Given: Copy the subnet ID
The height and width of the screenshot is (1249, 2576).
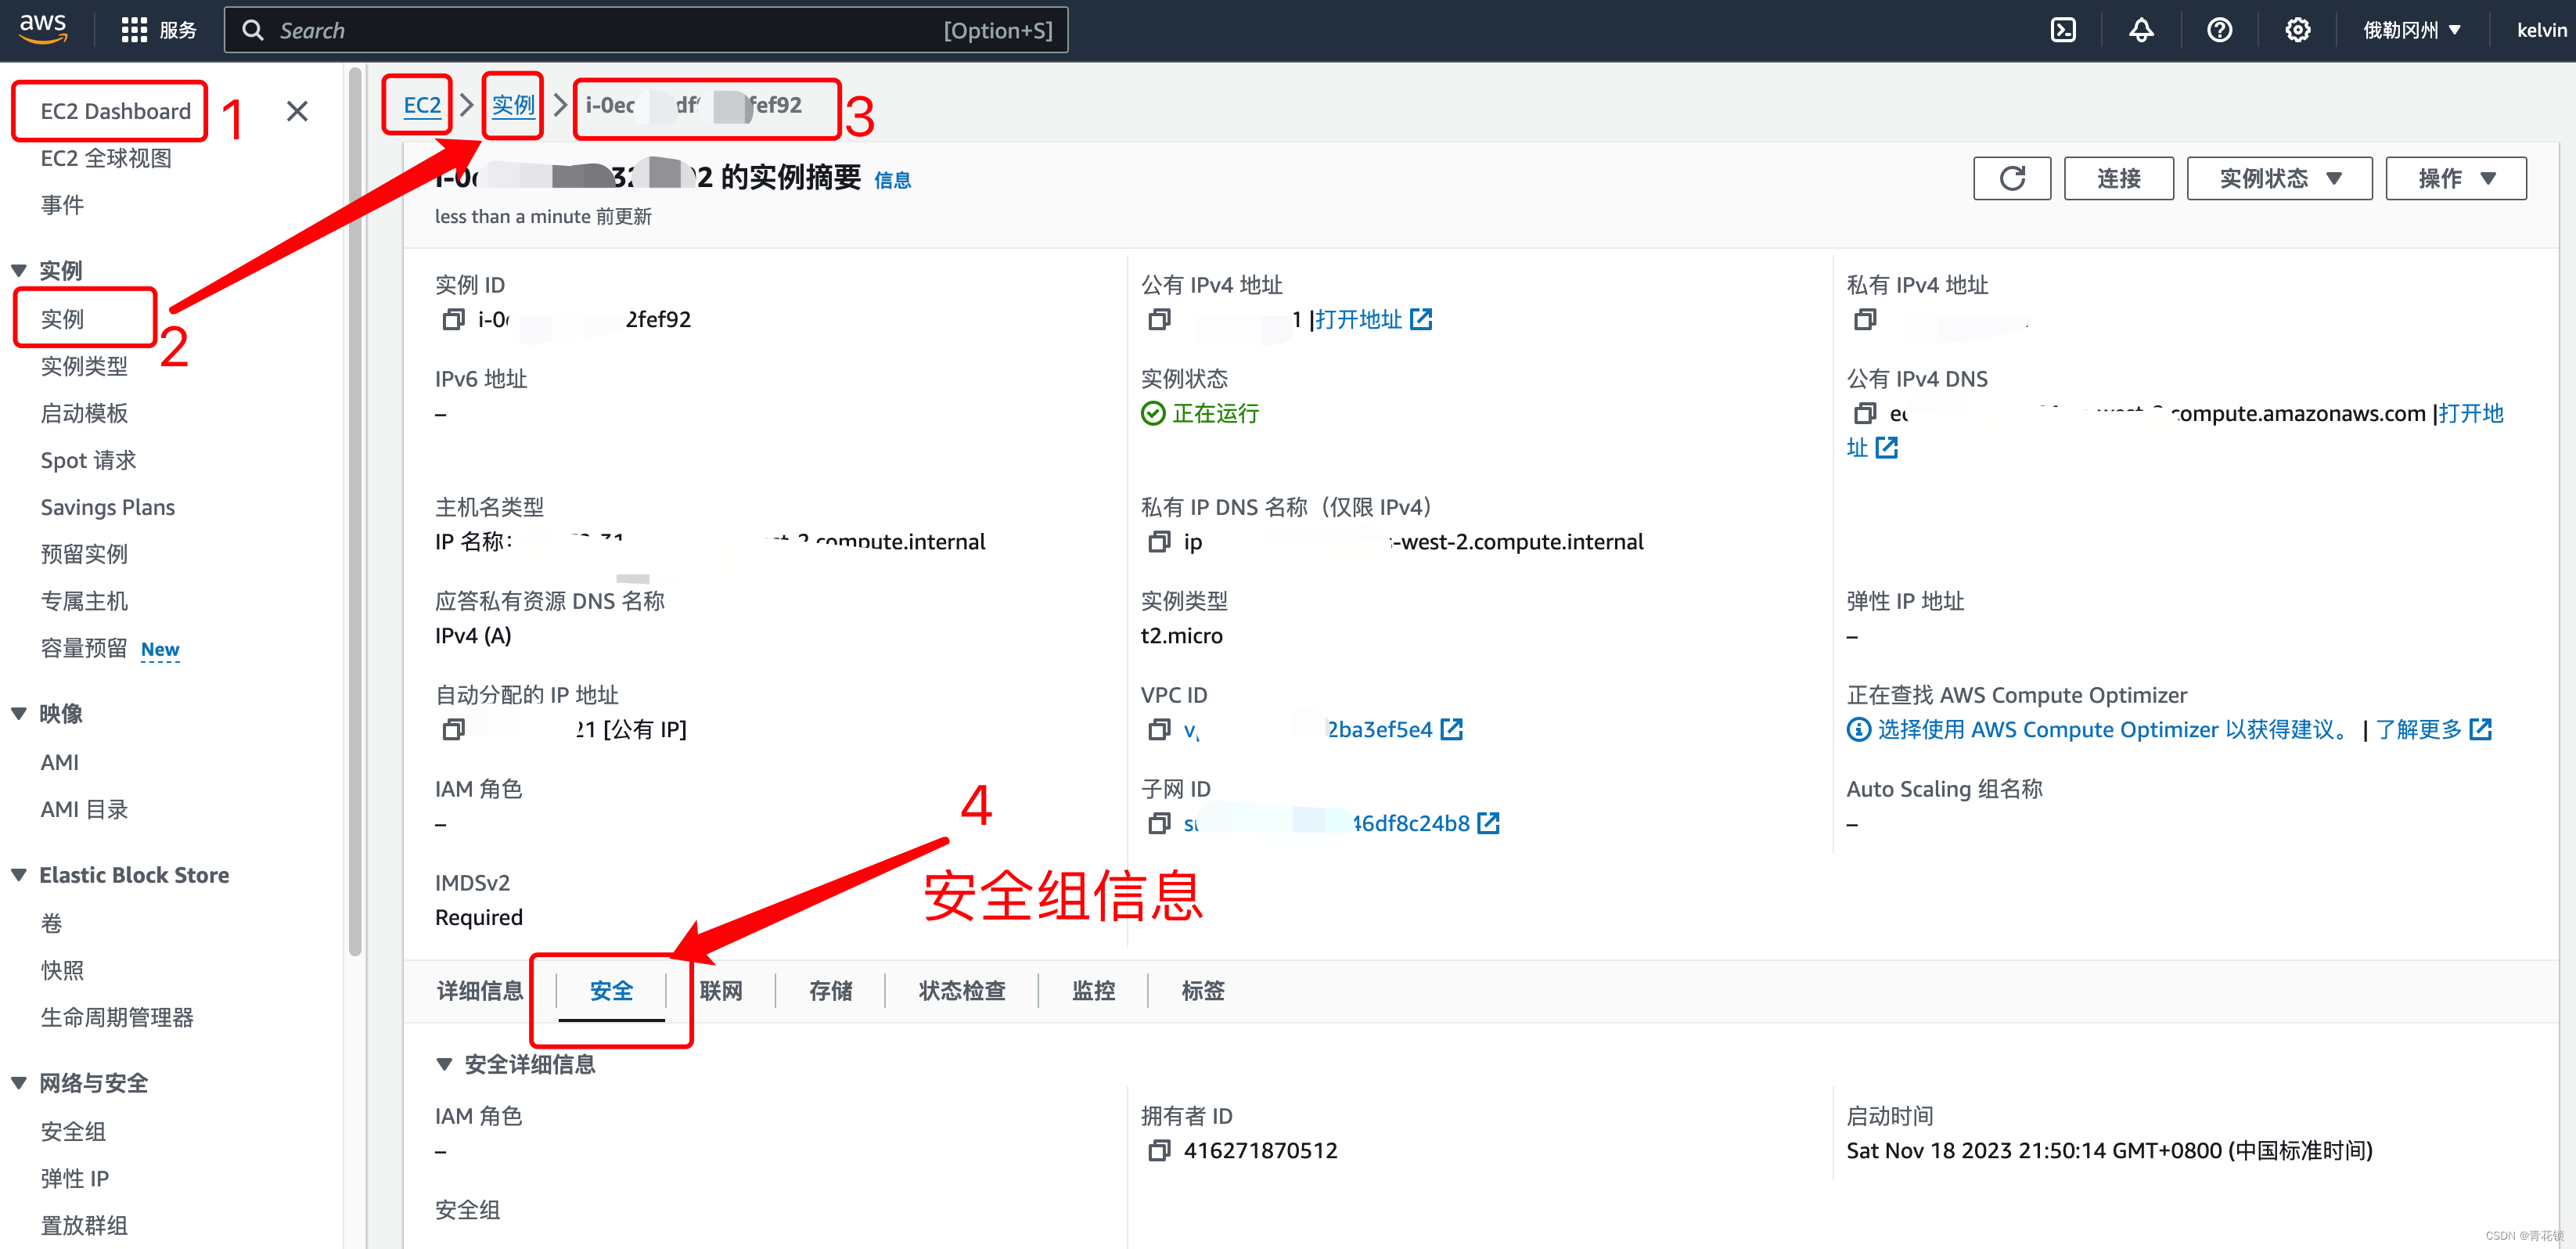Looking at the screenshot, I should point(1159,823).
